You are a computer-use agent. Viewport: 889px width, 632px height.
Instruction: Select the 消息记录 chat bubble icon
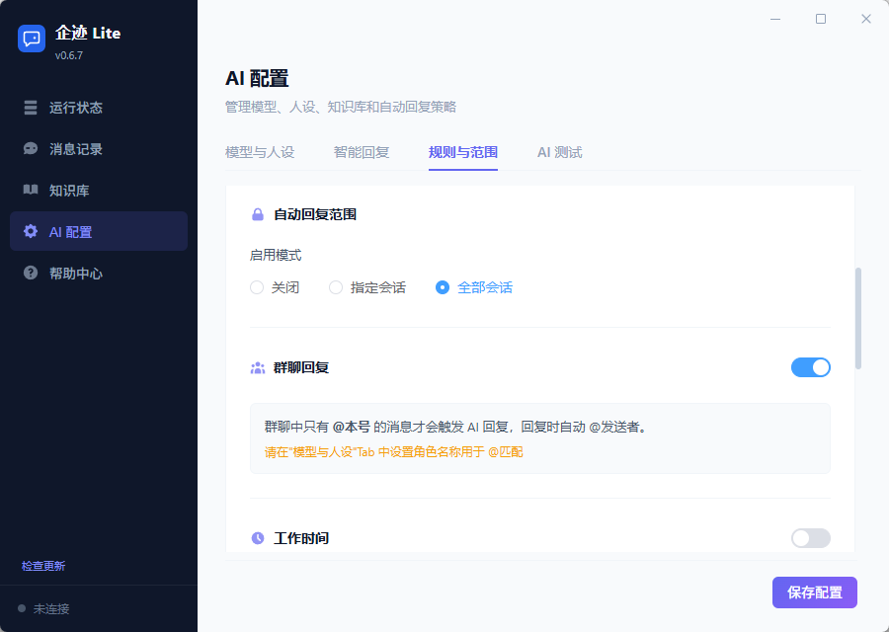click(x=31, y=149)
